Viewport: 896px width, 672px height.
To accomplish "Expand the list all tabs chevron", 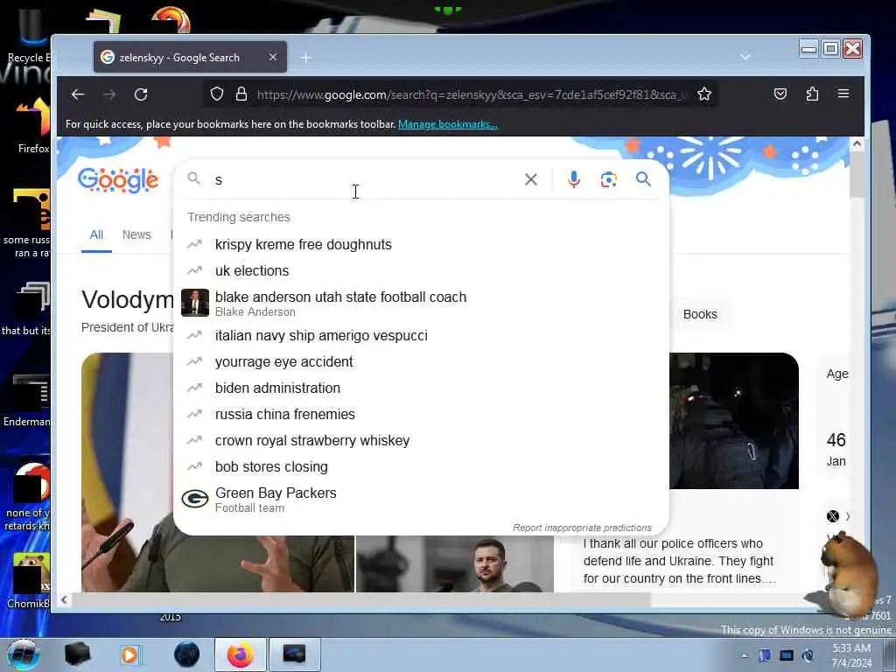I will point(745,57).
